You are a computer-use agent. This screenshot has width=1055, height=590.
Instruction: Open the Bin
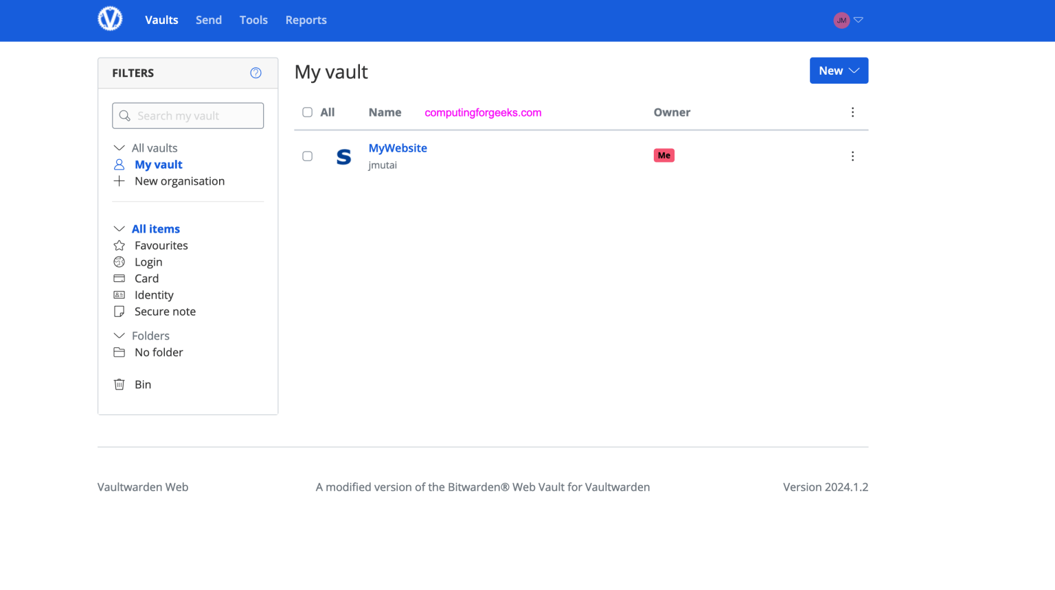point(143,384)
